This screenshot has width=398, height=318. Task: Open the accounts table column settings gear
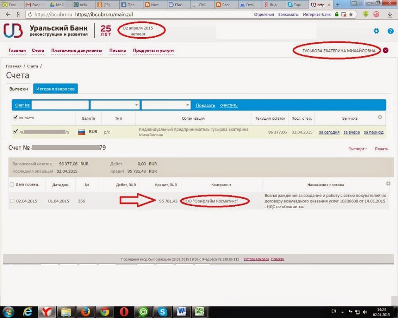380,117
